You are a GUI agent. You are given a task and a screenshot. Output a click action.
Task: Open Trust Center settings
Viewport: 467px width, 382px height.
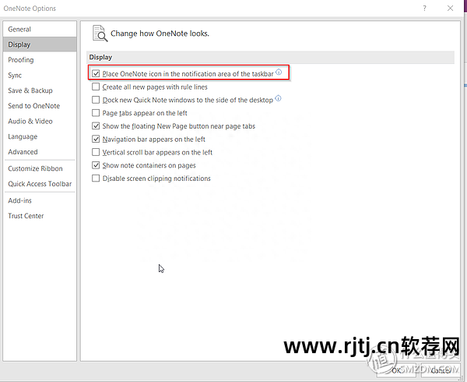tap(40, 216)
